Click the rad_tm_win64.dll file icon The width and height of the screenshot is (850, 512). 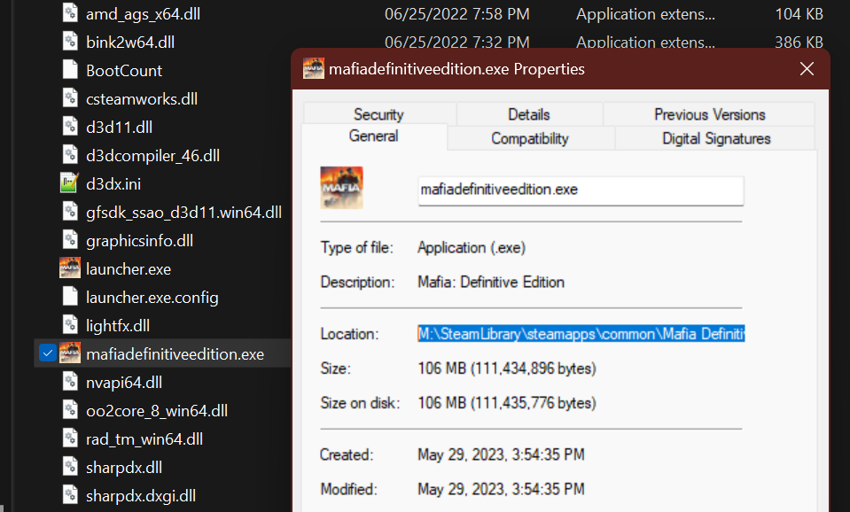pos(70,438)
